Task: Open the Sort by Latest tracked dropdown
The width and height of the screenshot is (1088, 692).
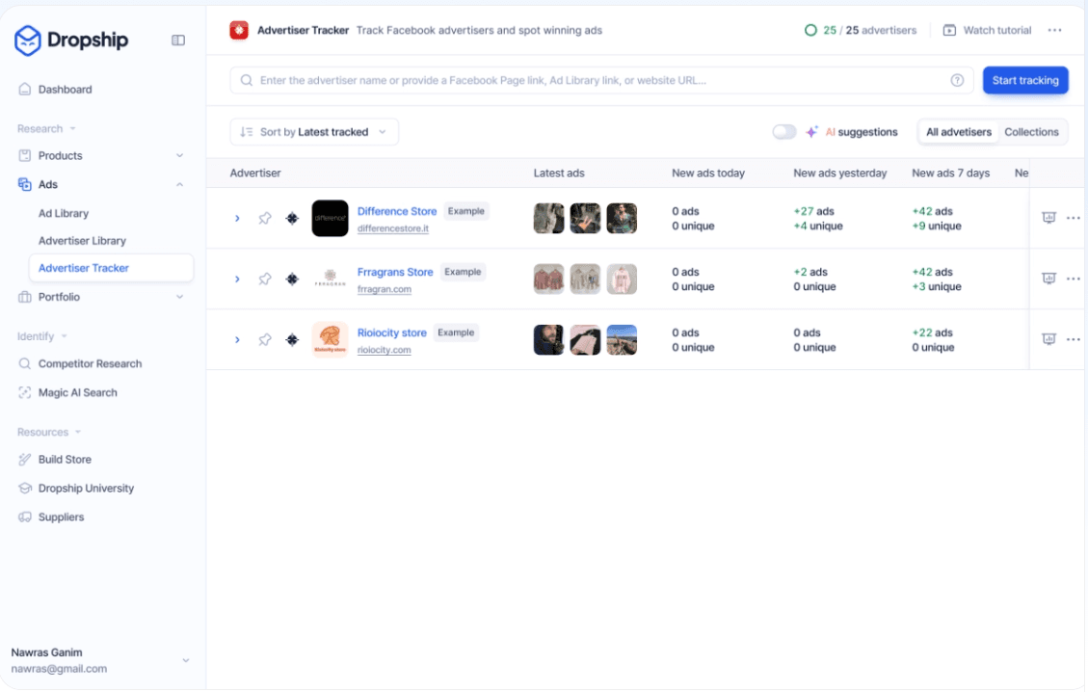Action: [x=314, y=132]
